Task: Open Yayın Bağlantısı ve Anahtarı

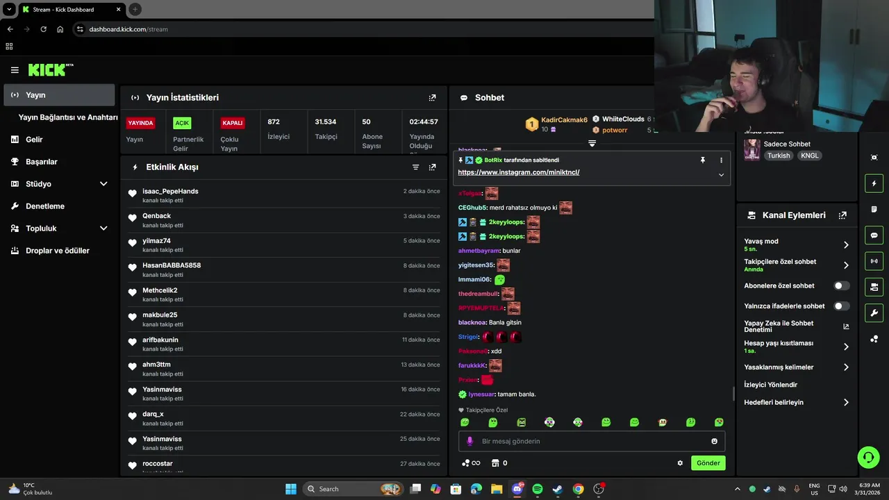Action: tap(68, 117)
